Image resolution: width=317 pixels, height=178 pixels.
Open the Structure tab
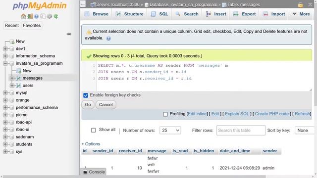coord(130,14)
